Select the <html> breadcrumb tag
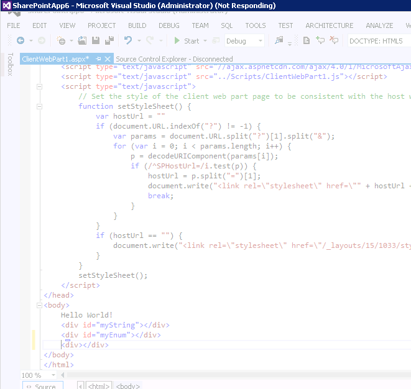Image resolution: width=411 pixels, height=389 pixels. [x=99, y=386]
